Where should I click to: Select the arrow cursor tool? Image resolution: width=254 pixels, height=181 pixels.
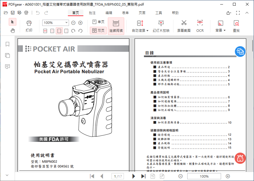[12, 22]
